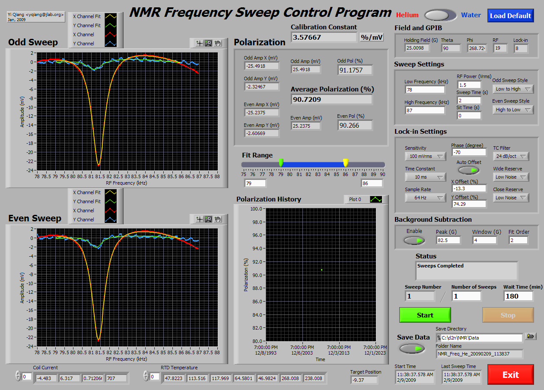Click X Offset (%) input field
This screenshot has height=390, width=544.
(x=469, y=189)
